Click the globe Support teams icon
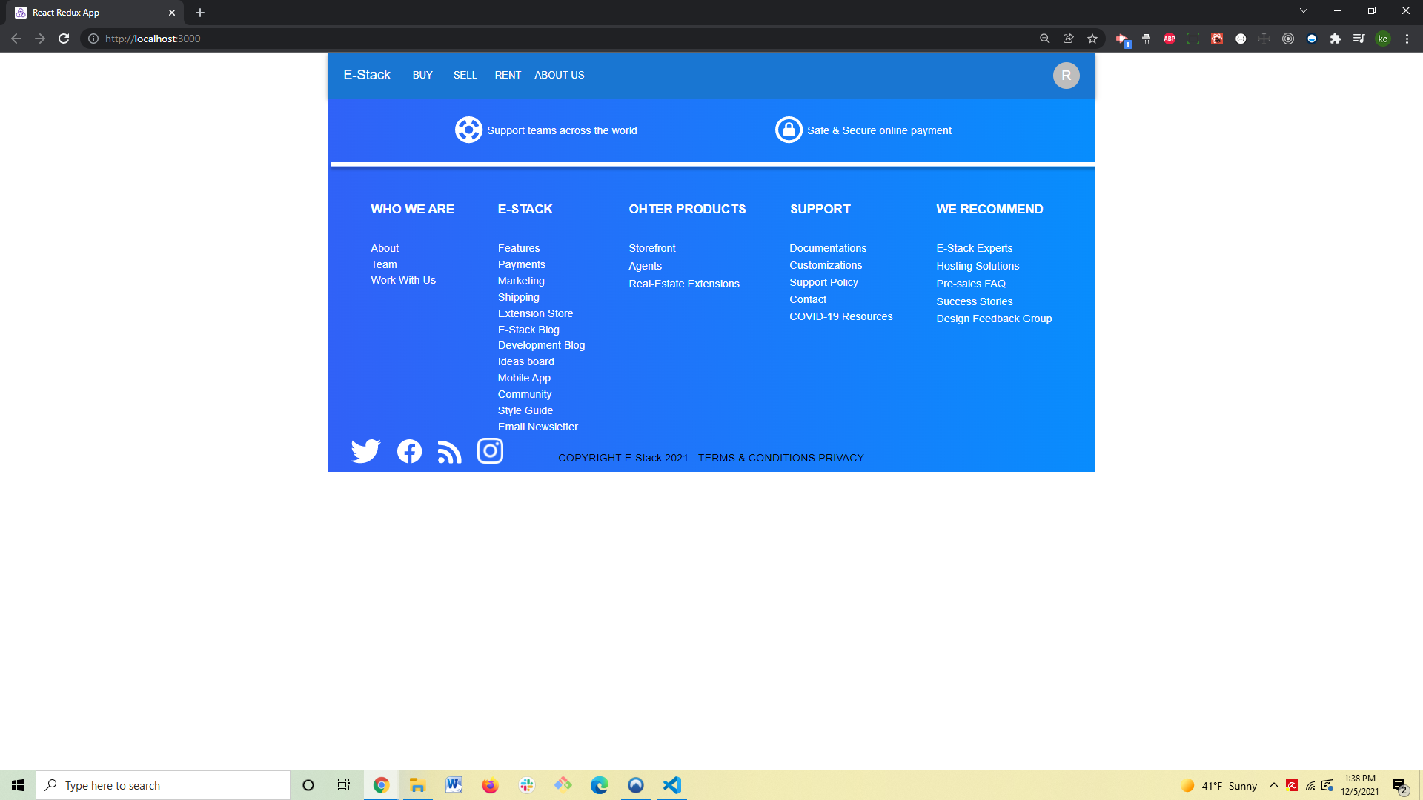This screenshot has height=800, width=1423. [x=467, y=130]
